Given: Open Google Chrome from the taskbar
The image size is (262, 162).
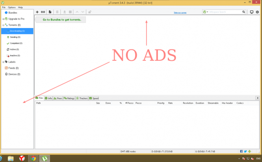Looking at the screenshot, I should (33, 158).
